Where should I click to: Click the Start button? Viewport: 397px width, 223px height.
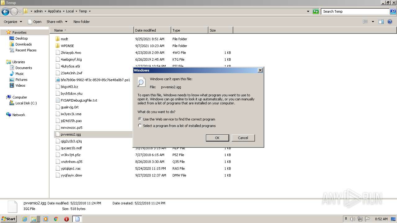[x=8, y=219]
